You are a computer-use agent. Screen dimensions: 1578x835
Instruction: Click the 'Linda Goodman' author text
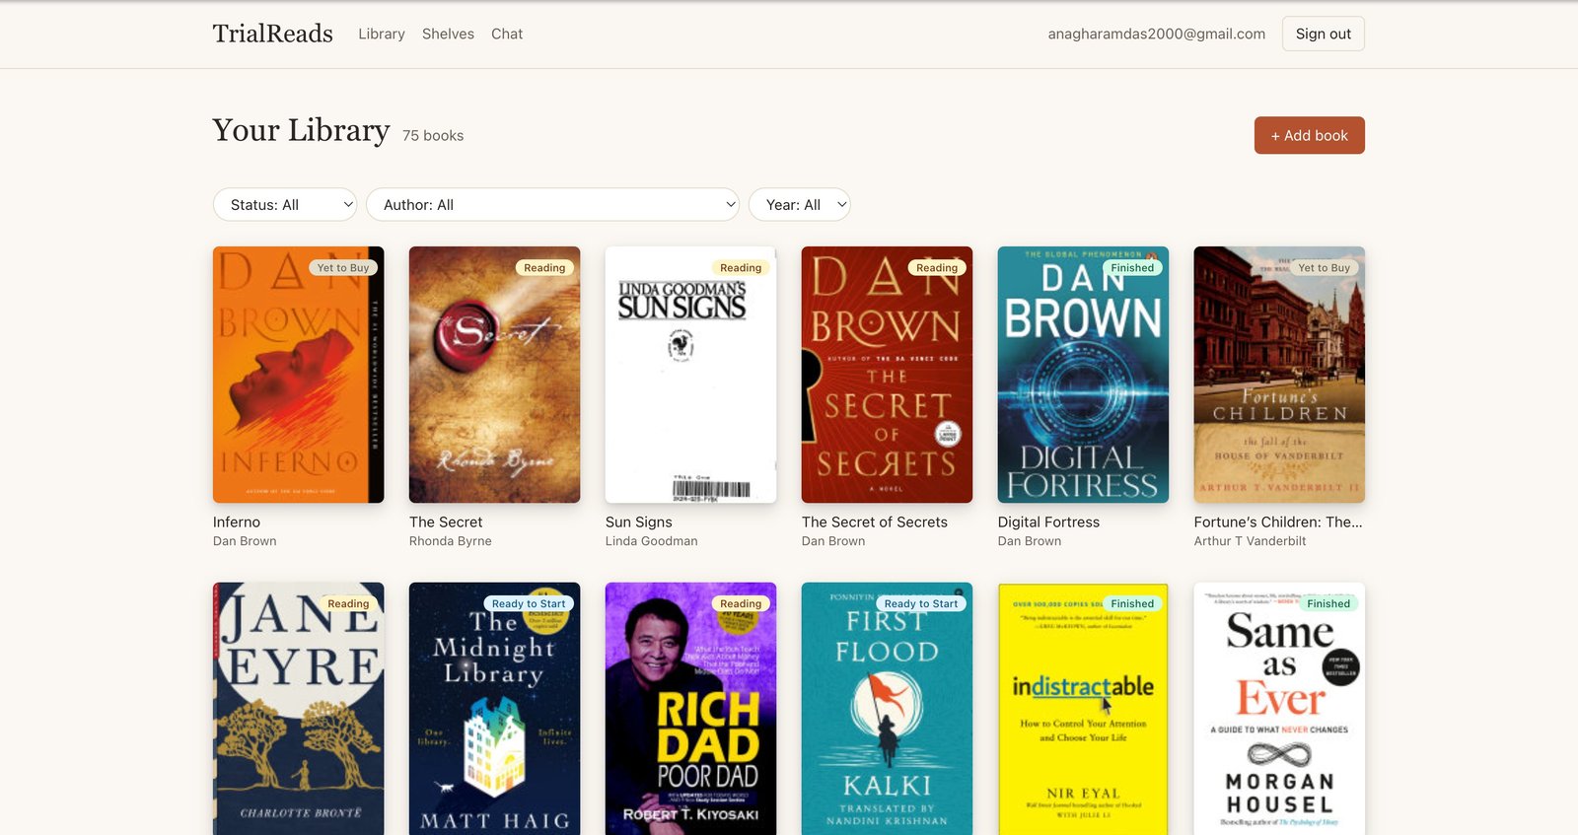coord(652,541)
